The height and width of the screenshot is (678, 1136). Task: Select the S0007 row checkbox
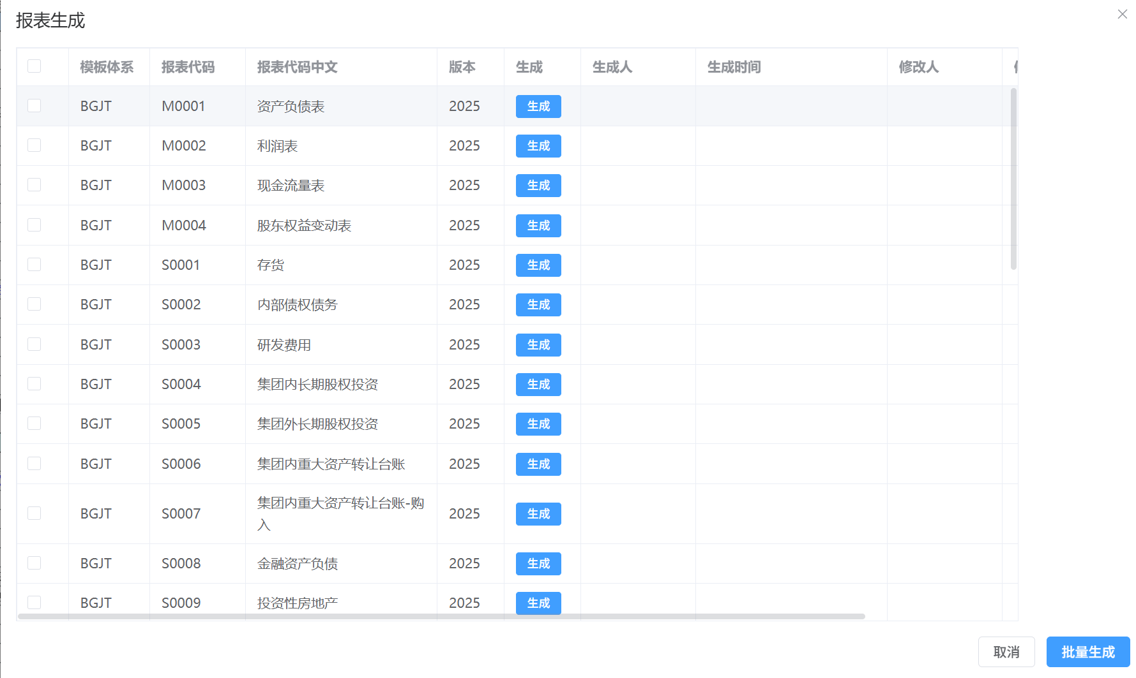34,513
